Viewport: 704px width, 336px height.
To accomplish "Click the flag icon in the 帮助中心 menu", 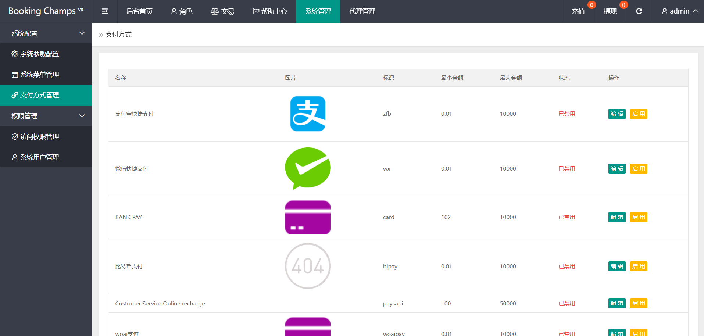I will click(256, 11).
